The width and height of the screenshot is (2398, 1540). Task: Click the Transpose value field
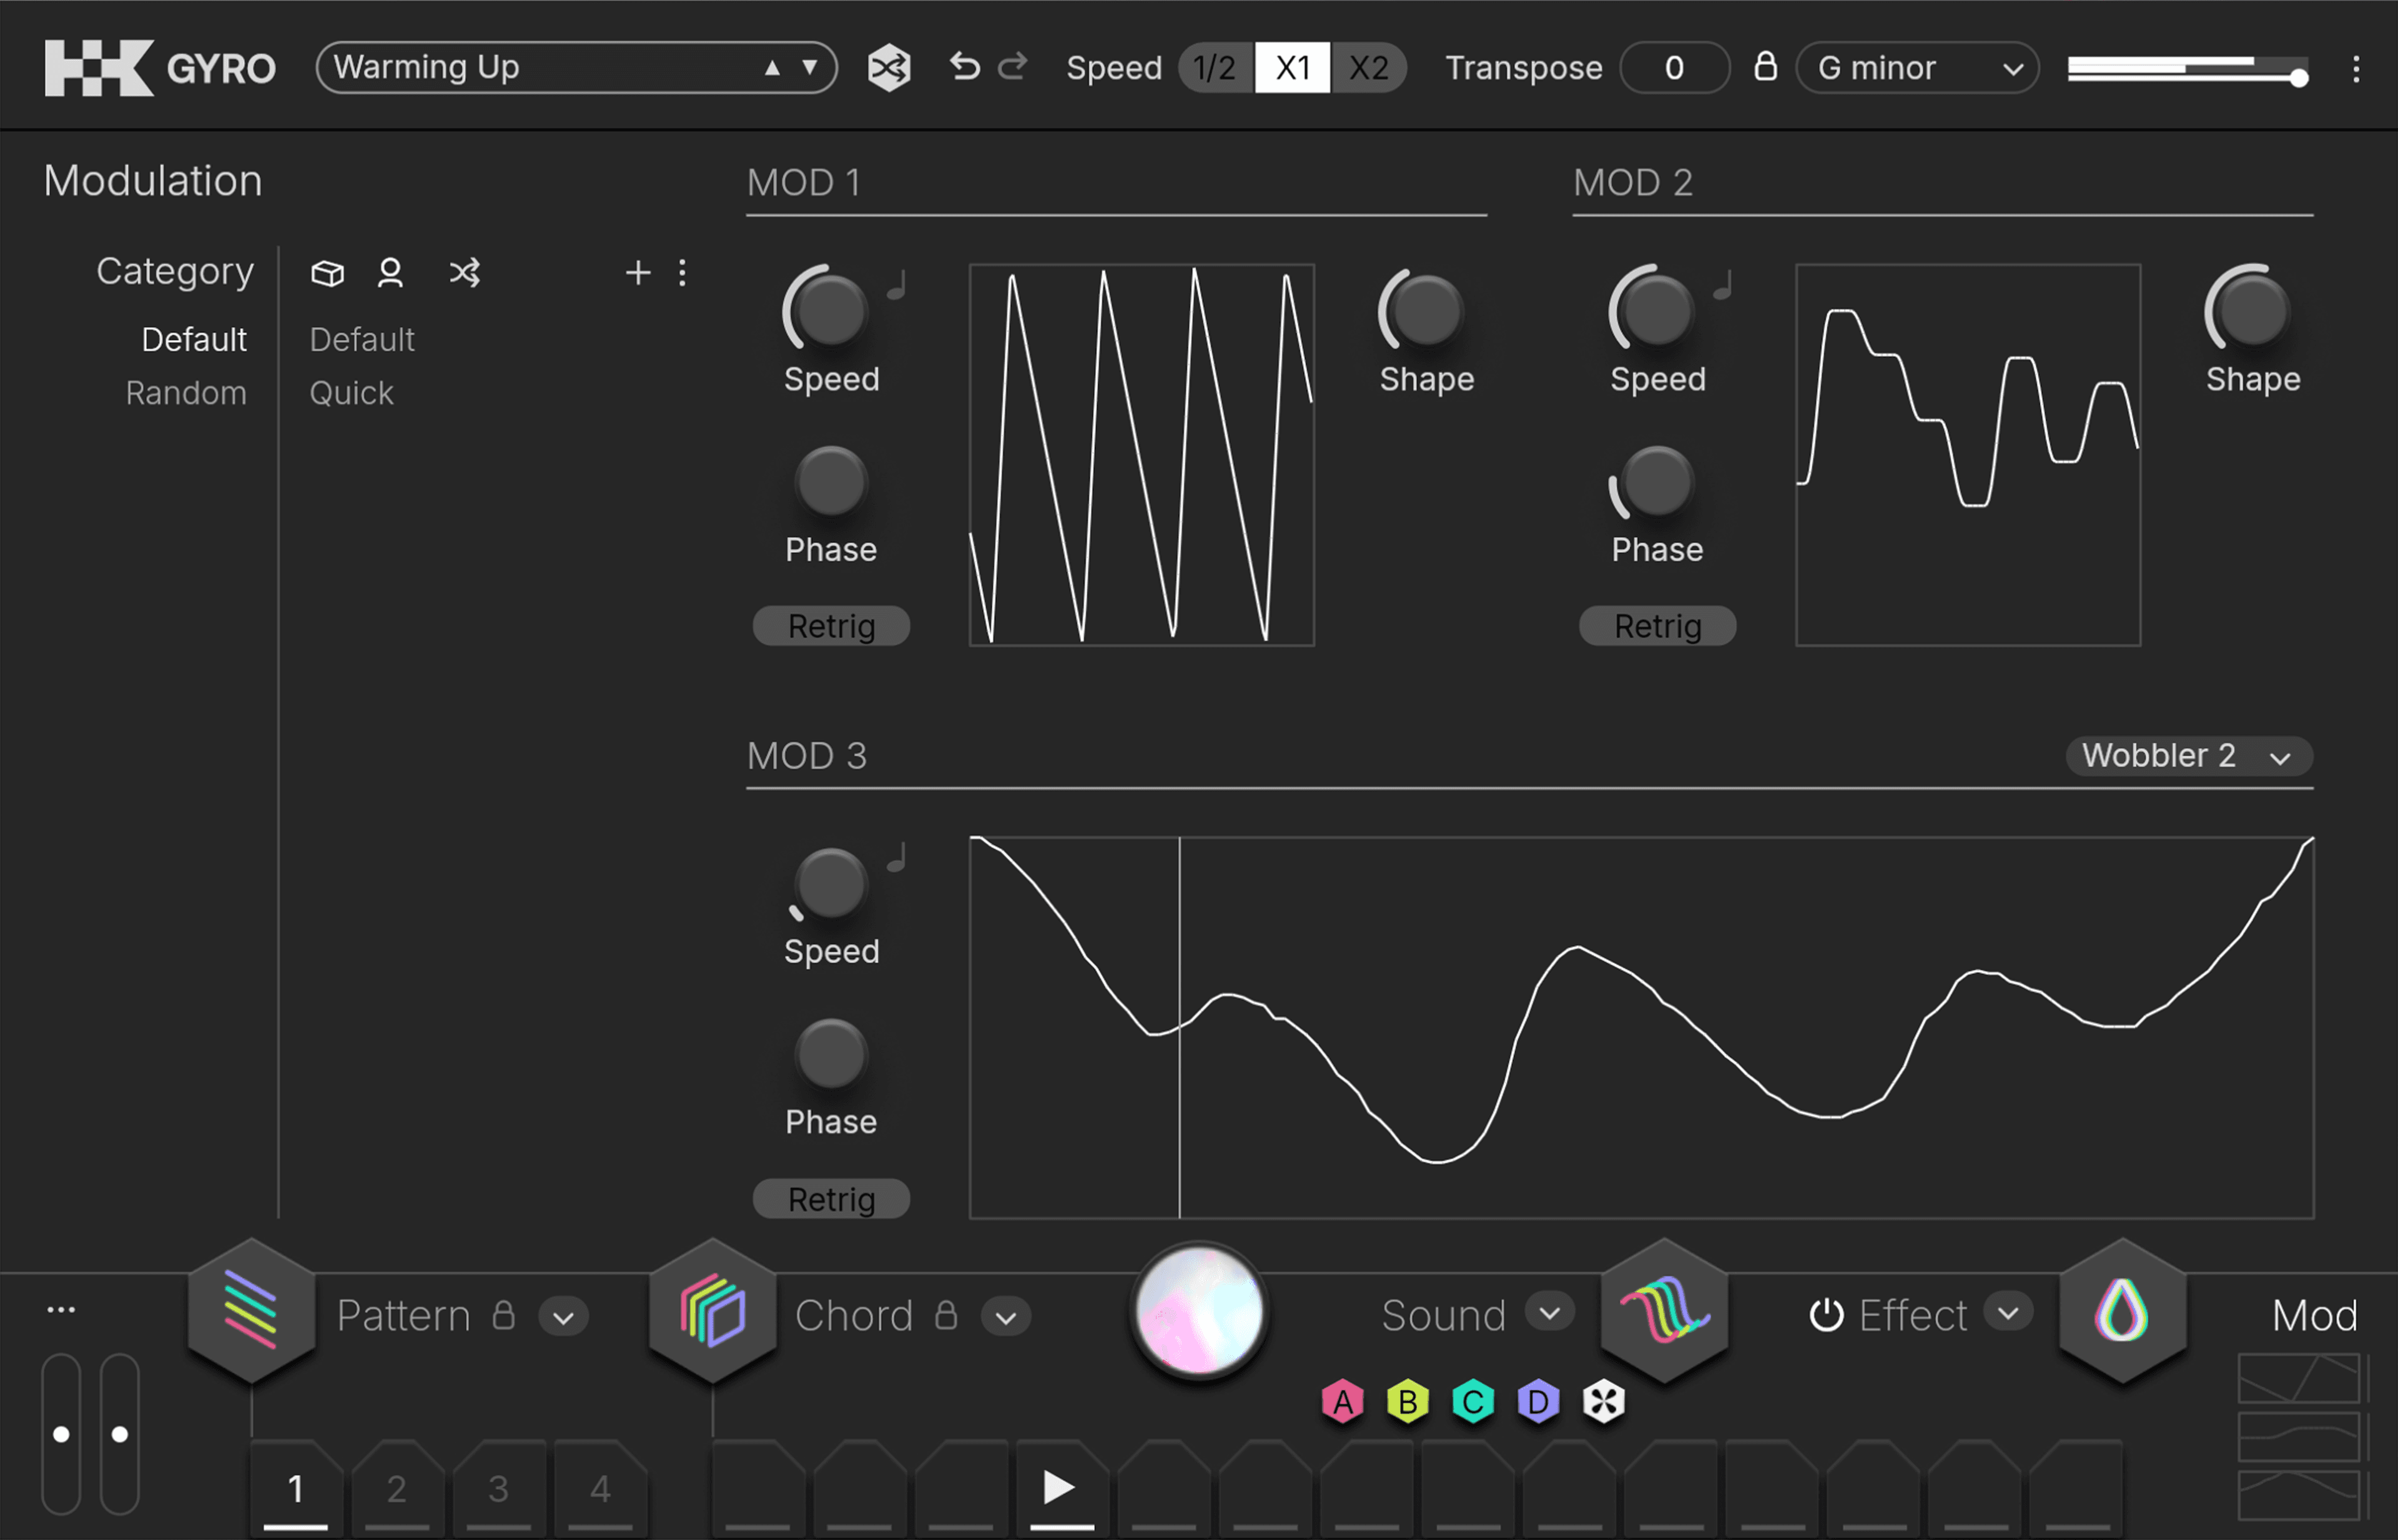point(1675,68)
